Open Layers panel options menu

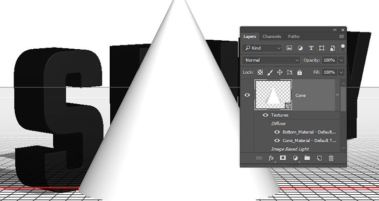(x=341, y=37)
